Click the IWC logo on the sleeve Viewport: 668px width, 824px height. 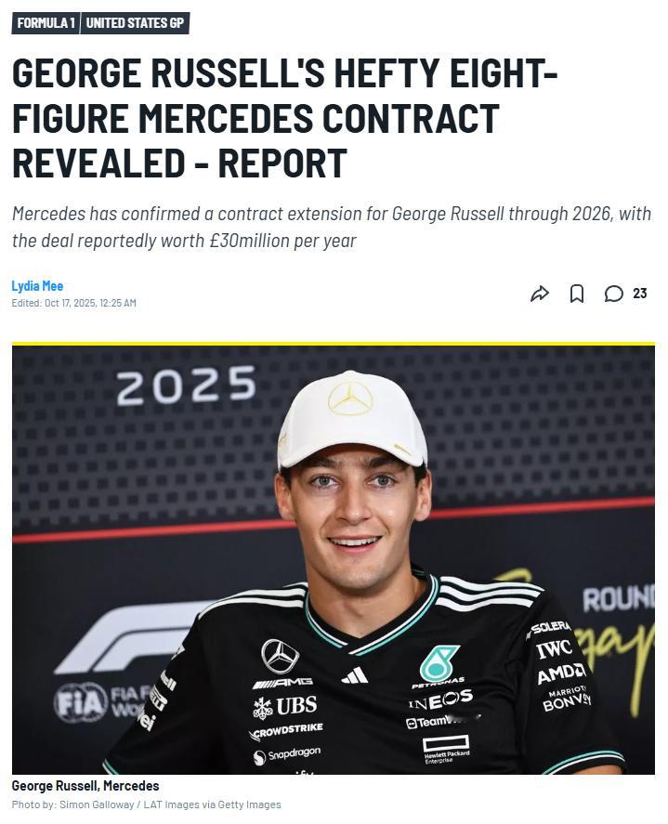pyautogui.click(x=554, y=649)
